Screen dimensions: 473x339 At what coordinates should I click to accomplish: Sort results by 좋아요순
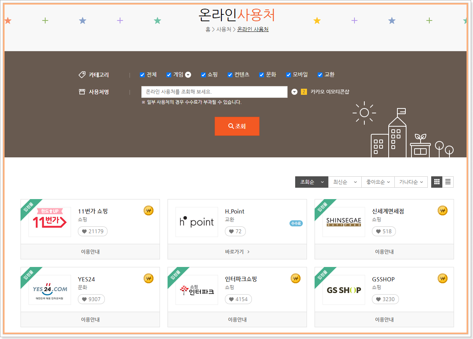pos(378,182)
